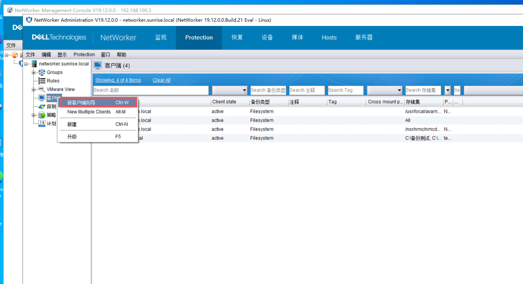Image resolution: width=523 pixels, height=284 pixels.
Task: Focus the Search Tag field
Action: (345, 90)
